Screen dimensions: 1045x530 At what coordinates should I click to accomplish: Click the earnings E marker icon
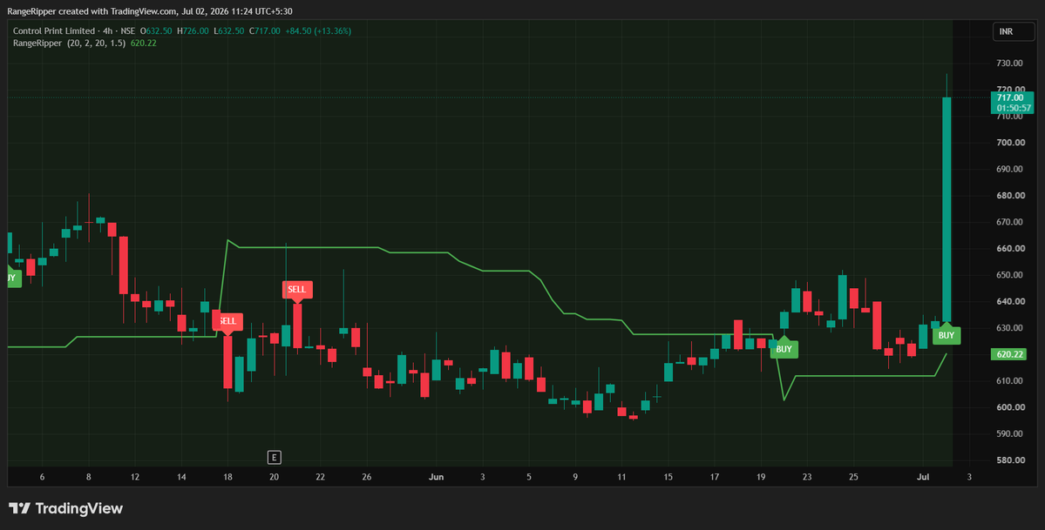coord(274,457)
